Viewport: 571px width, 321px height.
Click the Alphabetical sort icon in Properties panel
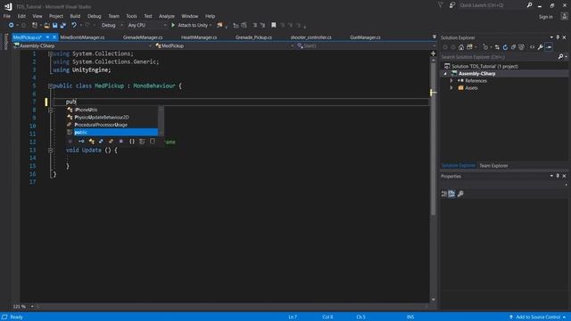[451, 193]
